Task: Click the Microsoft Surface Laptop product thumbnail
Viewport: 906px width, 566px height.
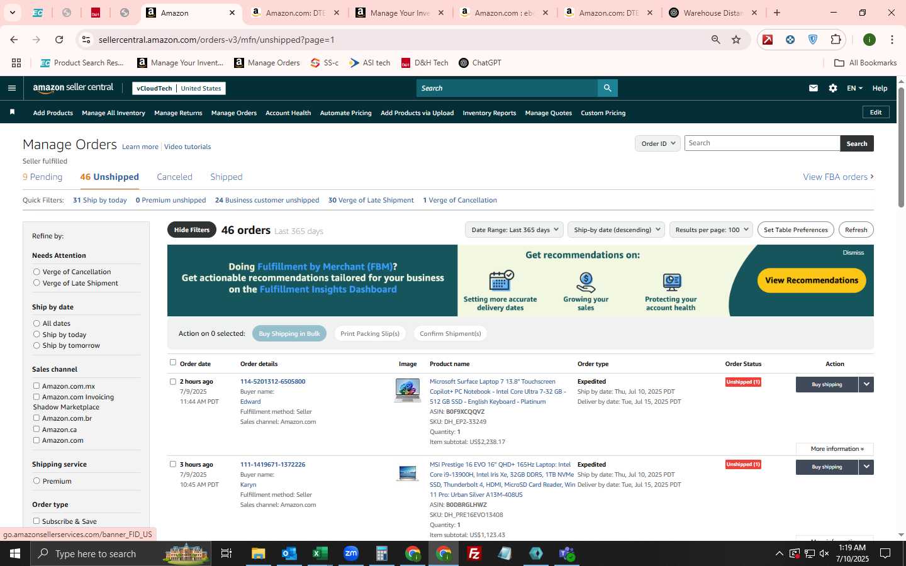Action: [x=408, y=390]
